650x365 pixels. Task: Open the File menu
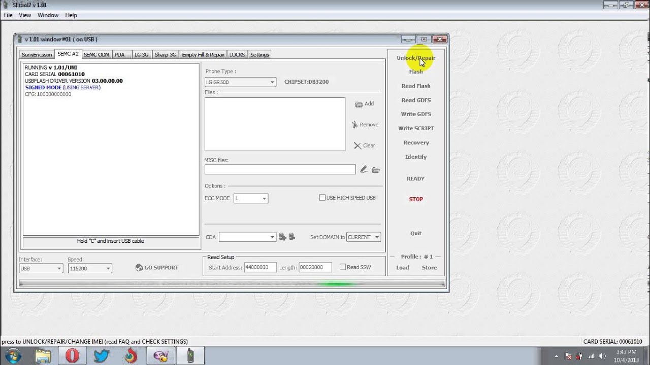pos(8,15)
